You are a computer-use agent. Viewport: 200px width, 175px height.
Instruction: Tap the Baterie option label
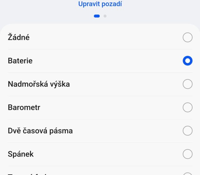coord(20,61)
